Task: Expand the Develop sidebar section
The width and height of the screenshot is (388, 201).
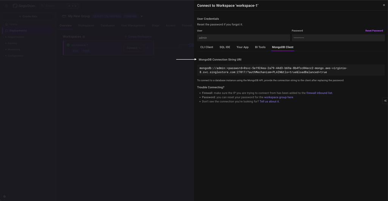Action: 11,43
